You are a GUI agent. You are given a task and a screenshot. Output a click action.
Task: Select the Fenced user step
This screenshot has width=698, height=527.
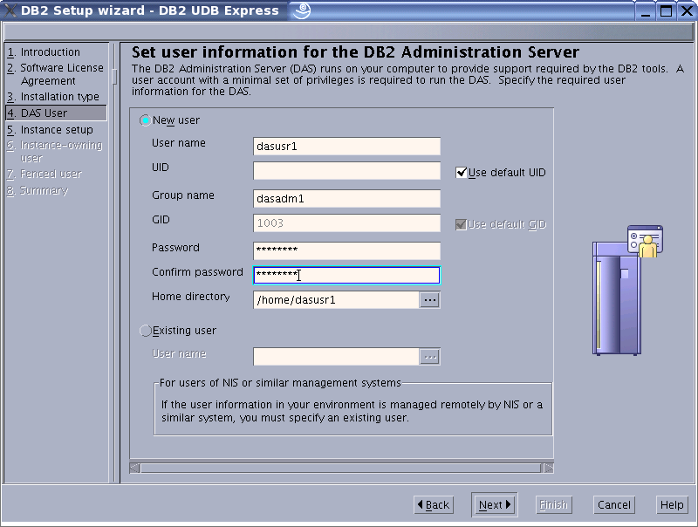pyautogui.click(x=44, y=174)
